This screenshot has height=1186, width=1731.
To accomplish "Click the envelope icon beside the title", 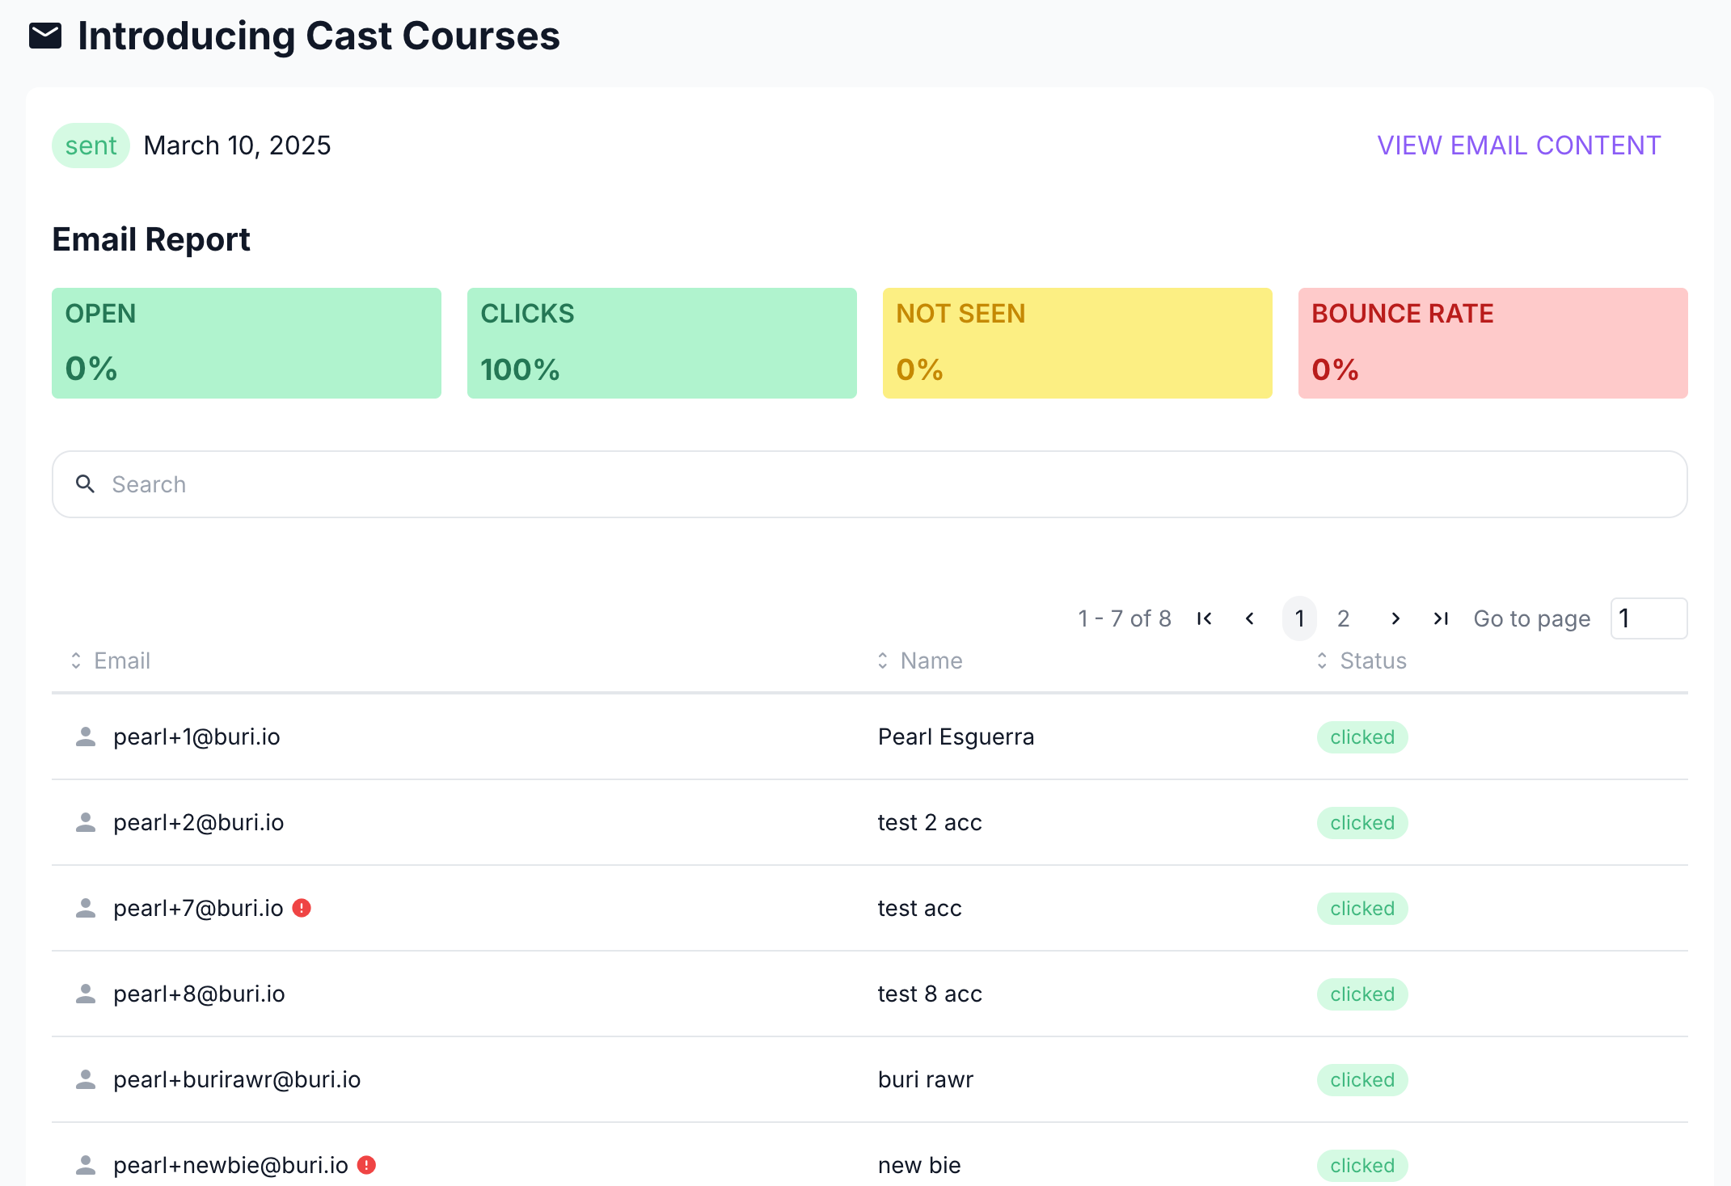I will 45,36.
